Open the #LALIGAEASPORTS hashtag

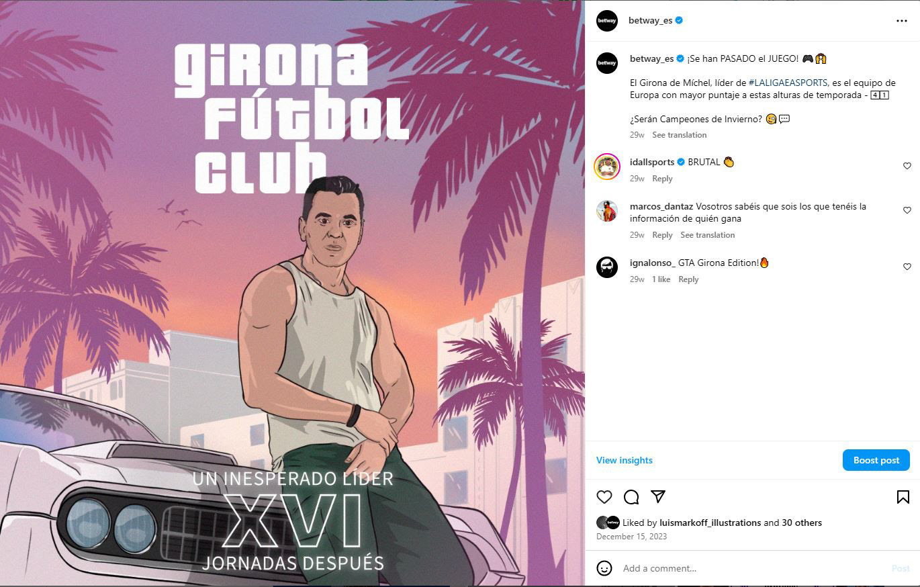[788, 83]
